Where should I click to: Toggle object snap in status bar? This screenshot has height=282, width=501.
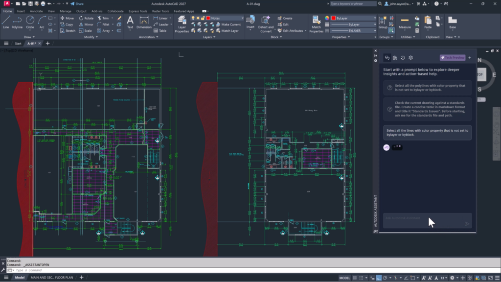[x=412, y=278]
